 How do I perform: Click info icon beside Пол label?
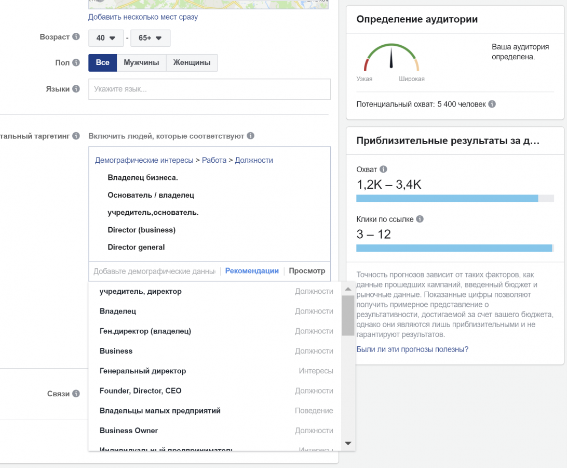tap(76, 62)
